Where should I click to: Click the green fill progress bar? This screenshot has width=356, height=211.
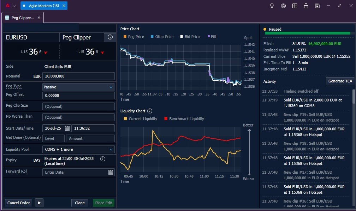307,33
